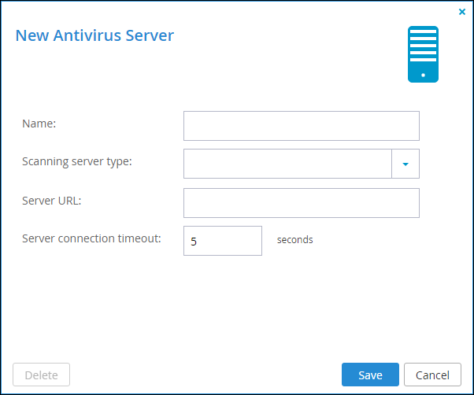Click the "Server connection timeout:" label
This screenshot has height=395, width=474.
coord(91,238)
